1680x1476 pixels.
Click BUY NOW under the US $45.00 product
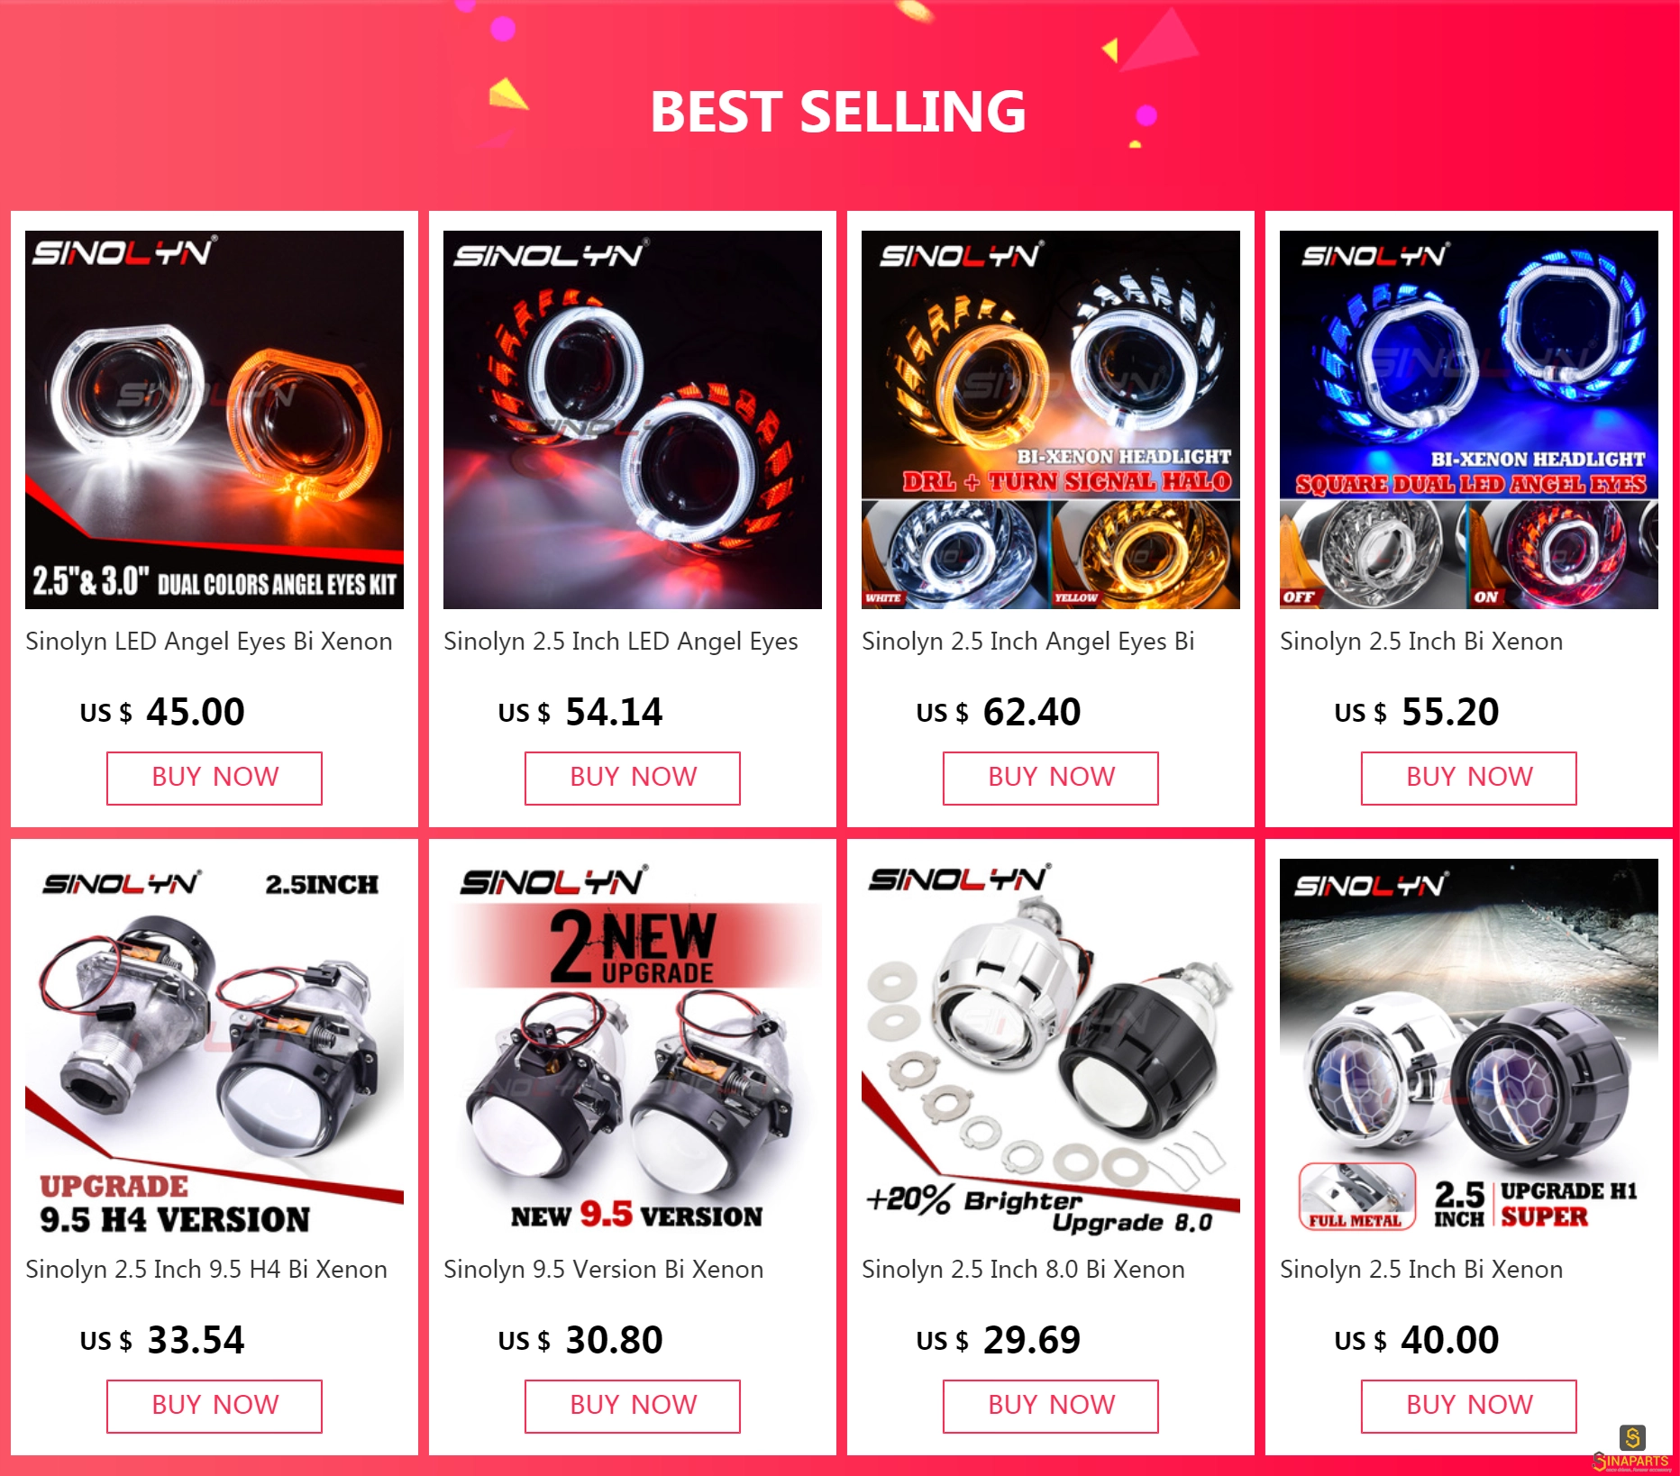click(x=215, y=778)
